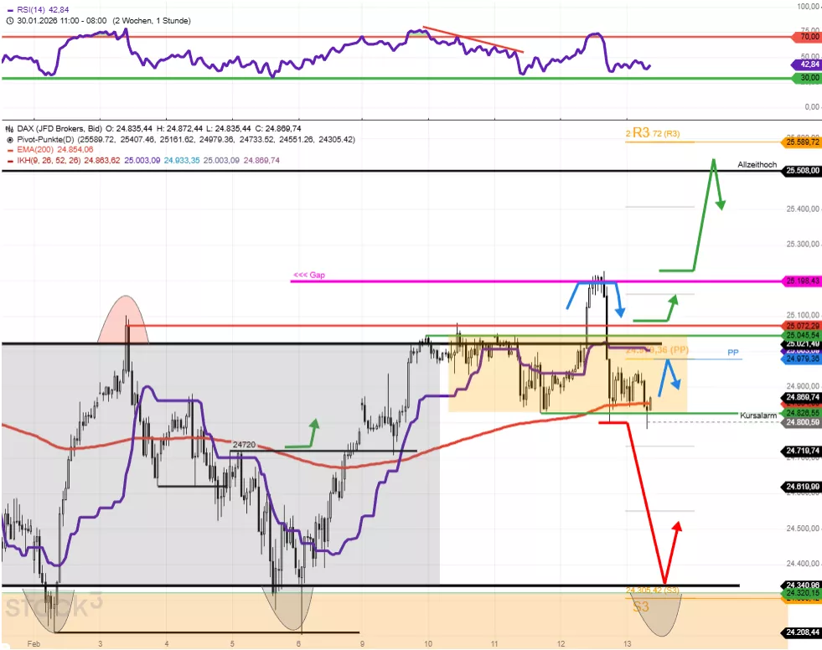822x650 pixels.
Task: Click the red 70,00 RSI overbought tag
Action: click(x=806, y=37)
